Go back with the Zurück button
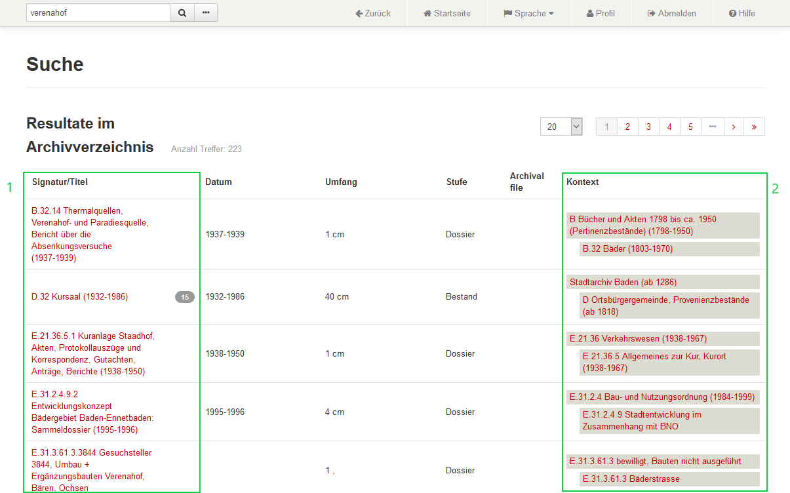The image size is (790, 493). [373, 13]
